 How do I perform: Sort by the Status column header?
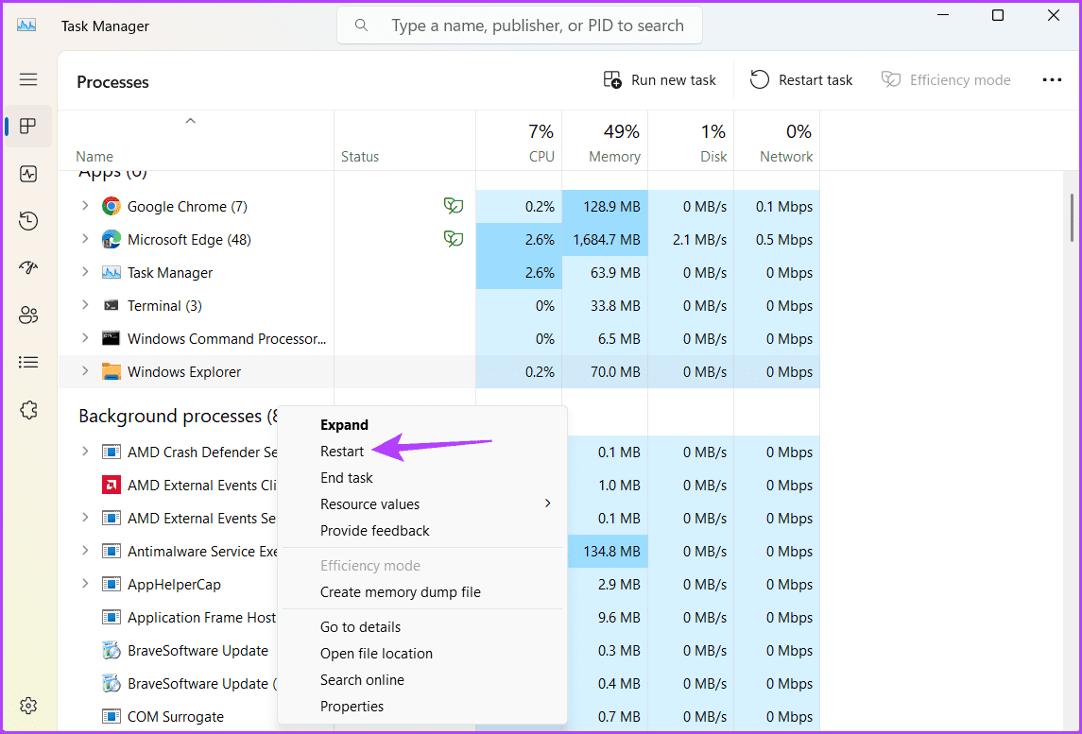pos(405,141)
